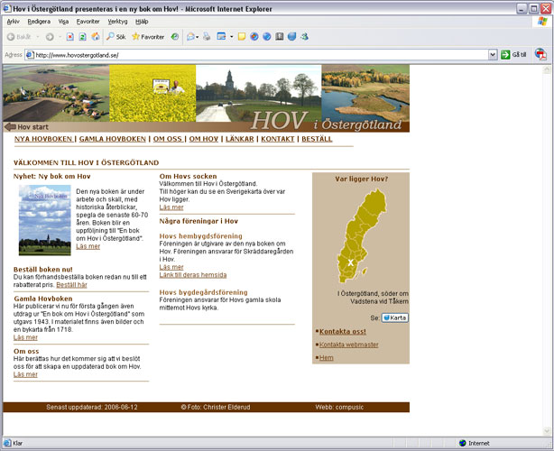Click the vertical scrollbar down arrow
The height and width of the screenshot is (451, 554).
[x=547, y=431]
